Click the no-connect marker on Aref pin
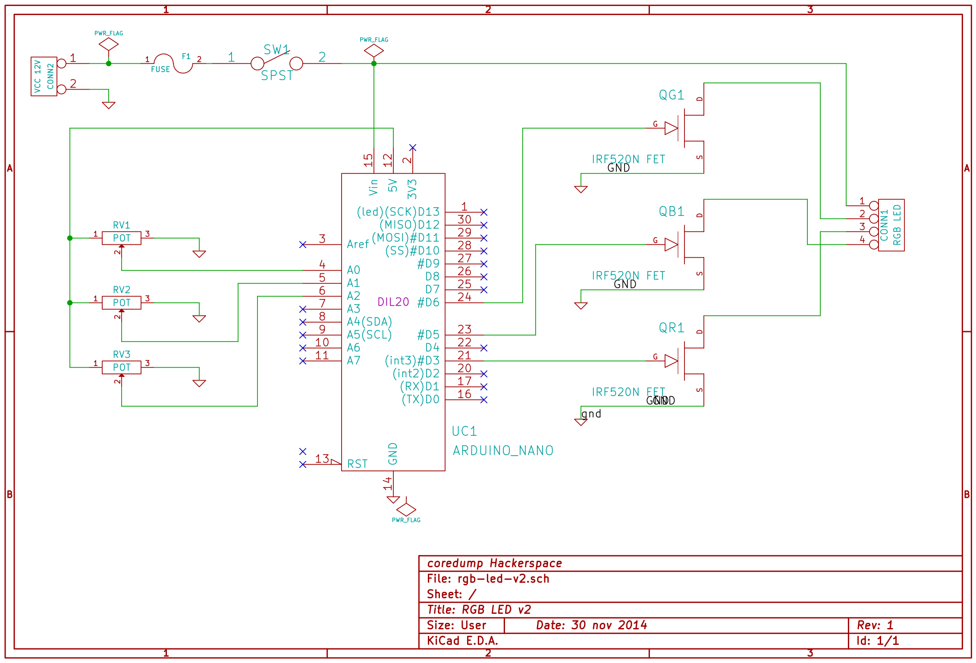 click(303, 244)
